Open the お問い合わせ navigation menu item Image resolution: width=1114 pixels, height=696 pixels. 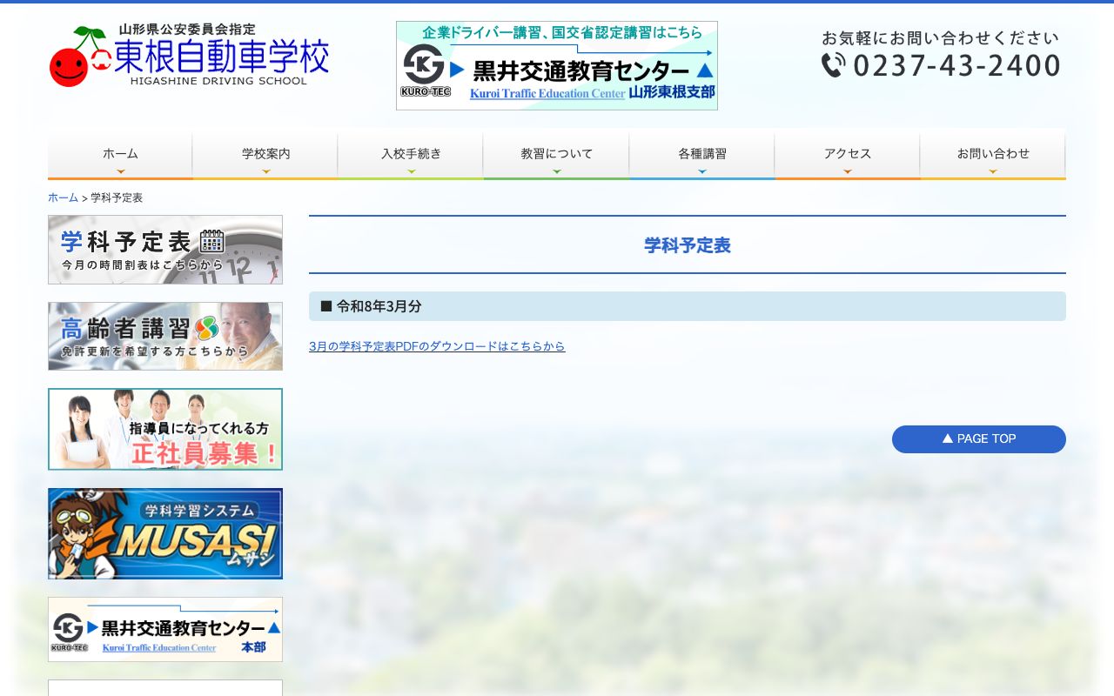click(x=992, y=153)
